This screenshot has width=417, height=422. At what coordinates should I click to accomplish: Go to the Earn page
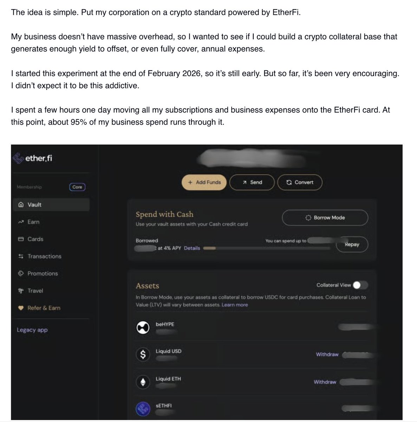tap(33, 222)
